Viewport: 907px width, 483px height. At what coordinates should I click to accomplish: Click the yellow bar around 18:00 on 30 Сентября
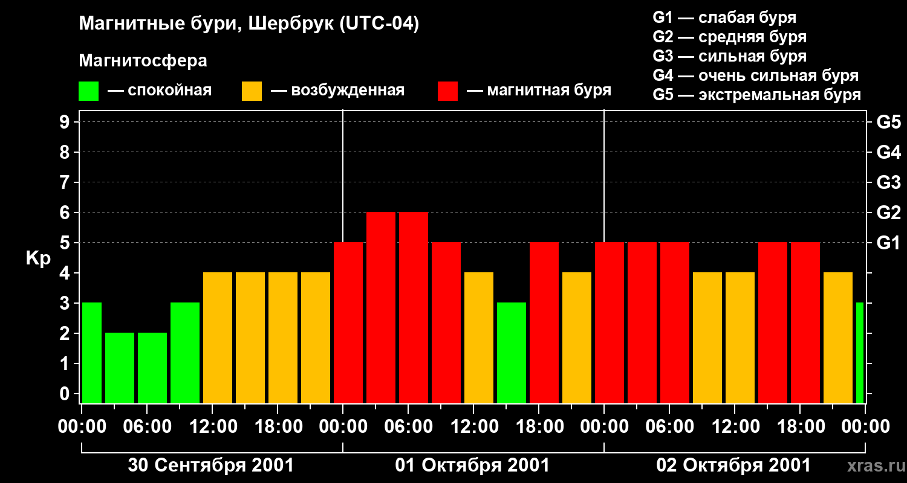pyautogui.click(x=283, y=338)
